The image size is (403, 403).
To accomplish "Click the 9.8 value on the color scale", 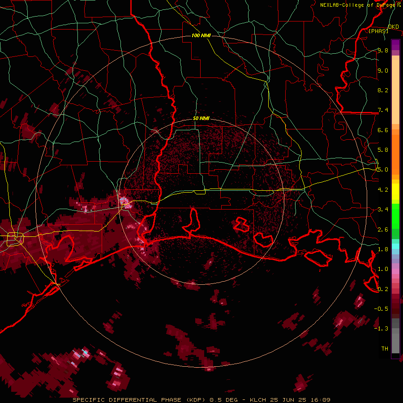I will [383, 50].
